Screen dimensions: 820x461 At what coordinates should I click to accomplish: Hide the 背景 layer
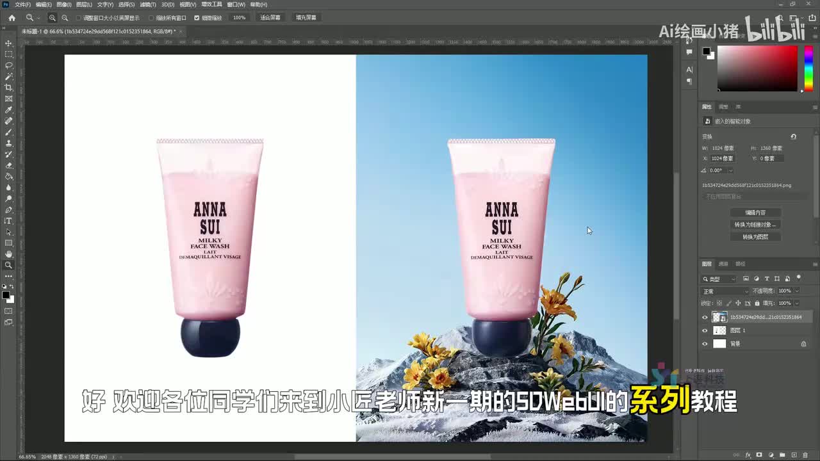[705, 344]
